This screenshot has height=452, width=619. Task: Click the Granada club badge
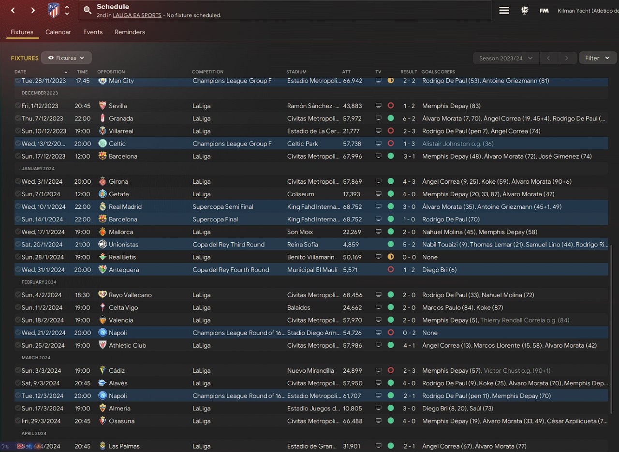coord(103,118)
